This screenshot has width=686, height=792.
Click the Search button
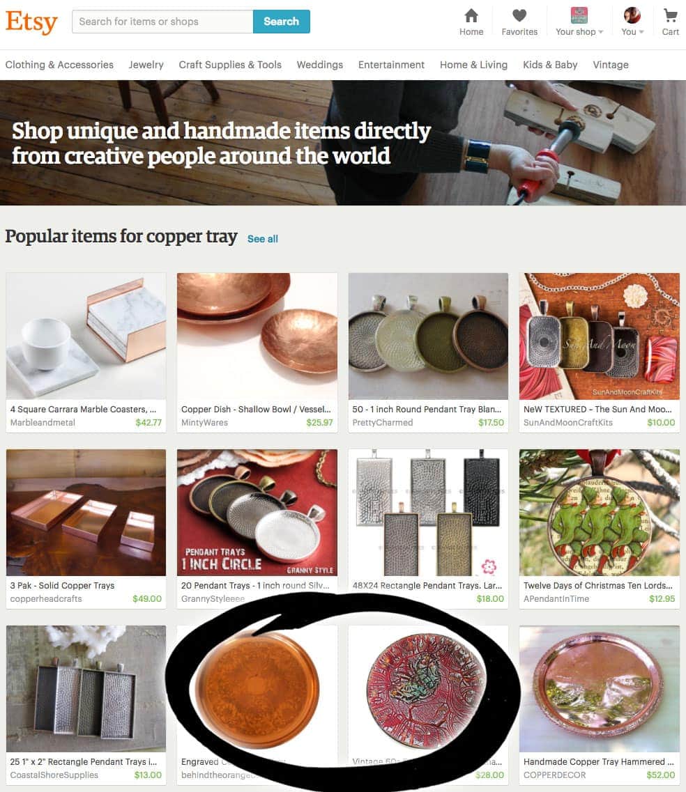[282, 22]
